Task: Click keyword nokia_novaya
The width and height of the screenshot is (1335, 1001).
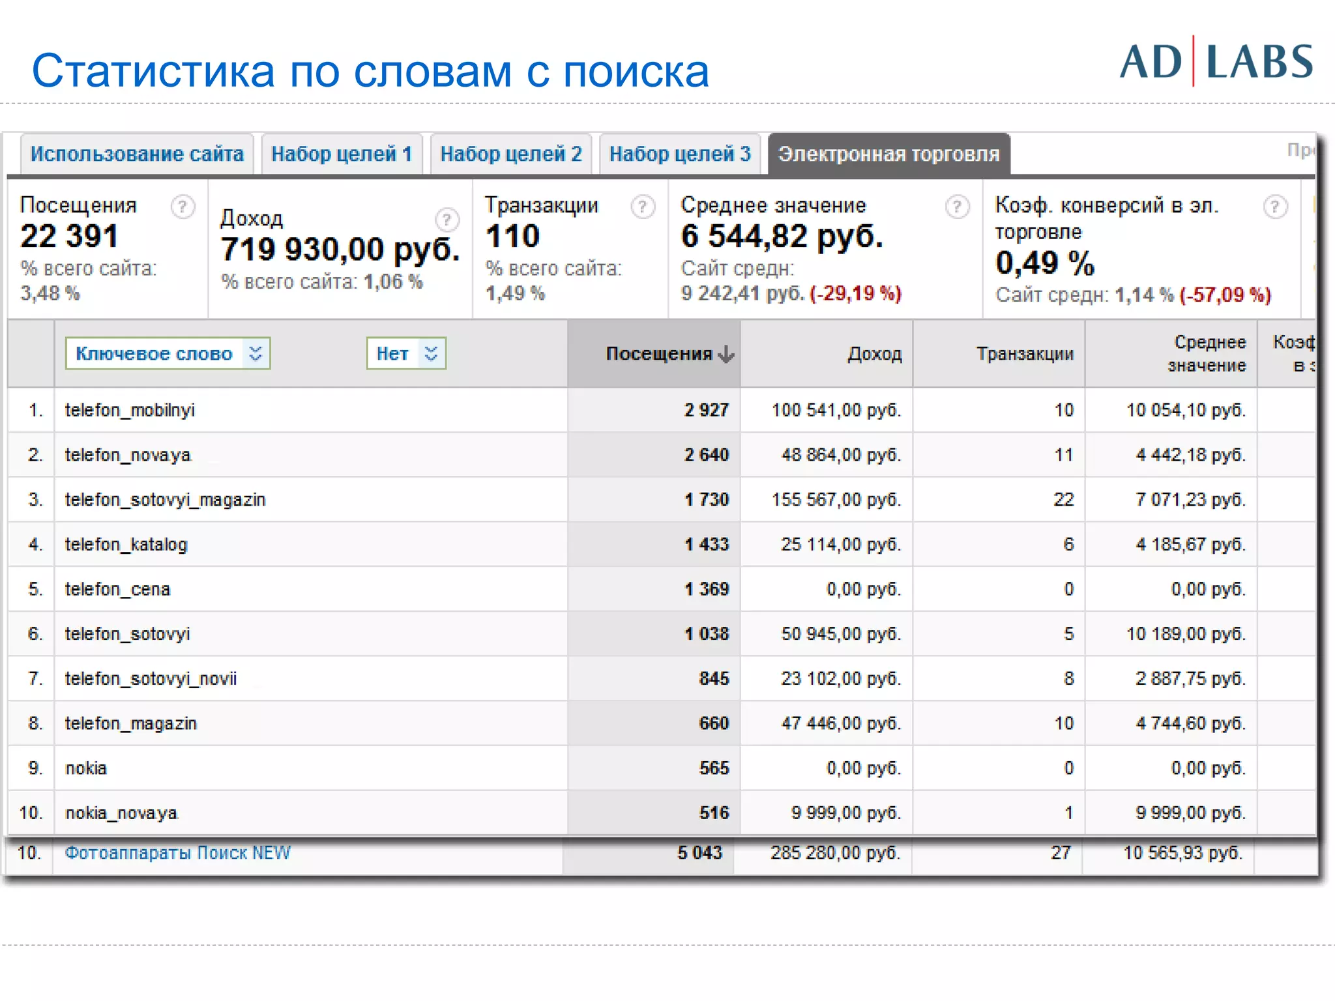Action: click(x=121, y=813)
